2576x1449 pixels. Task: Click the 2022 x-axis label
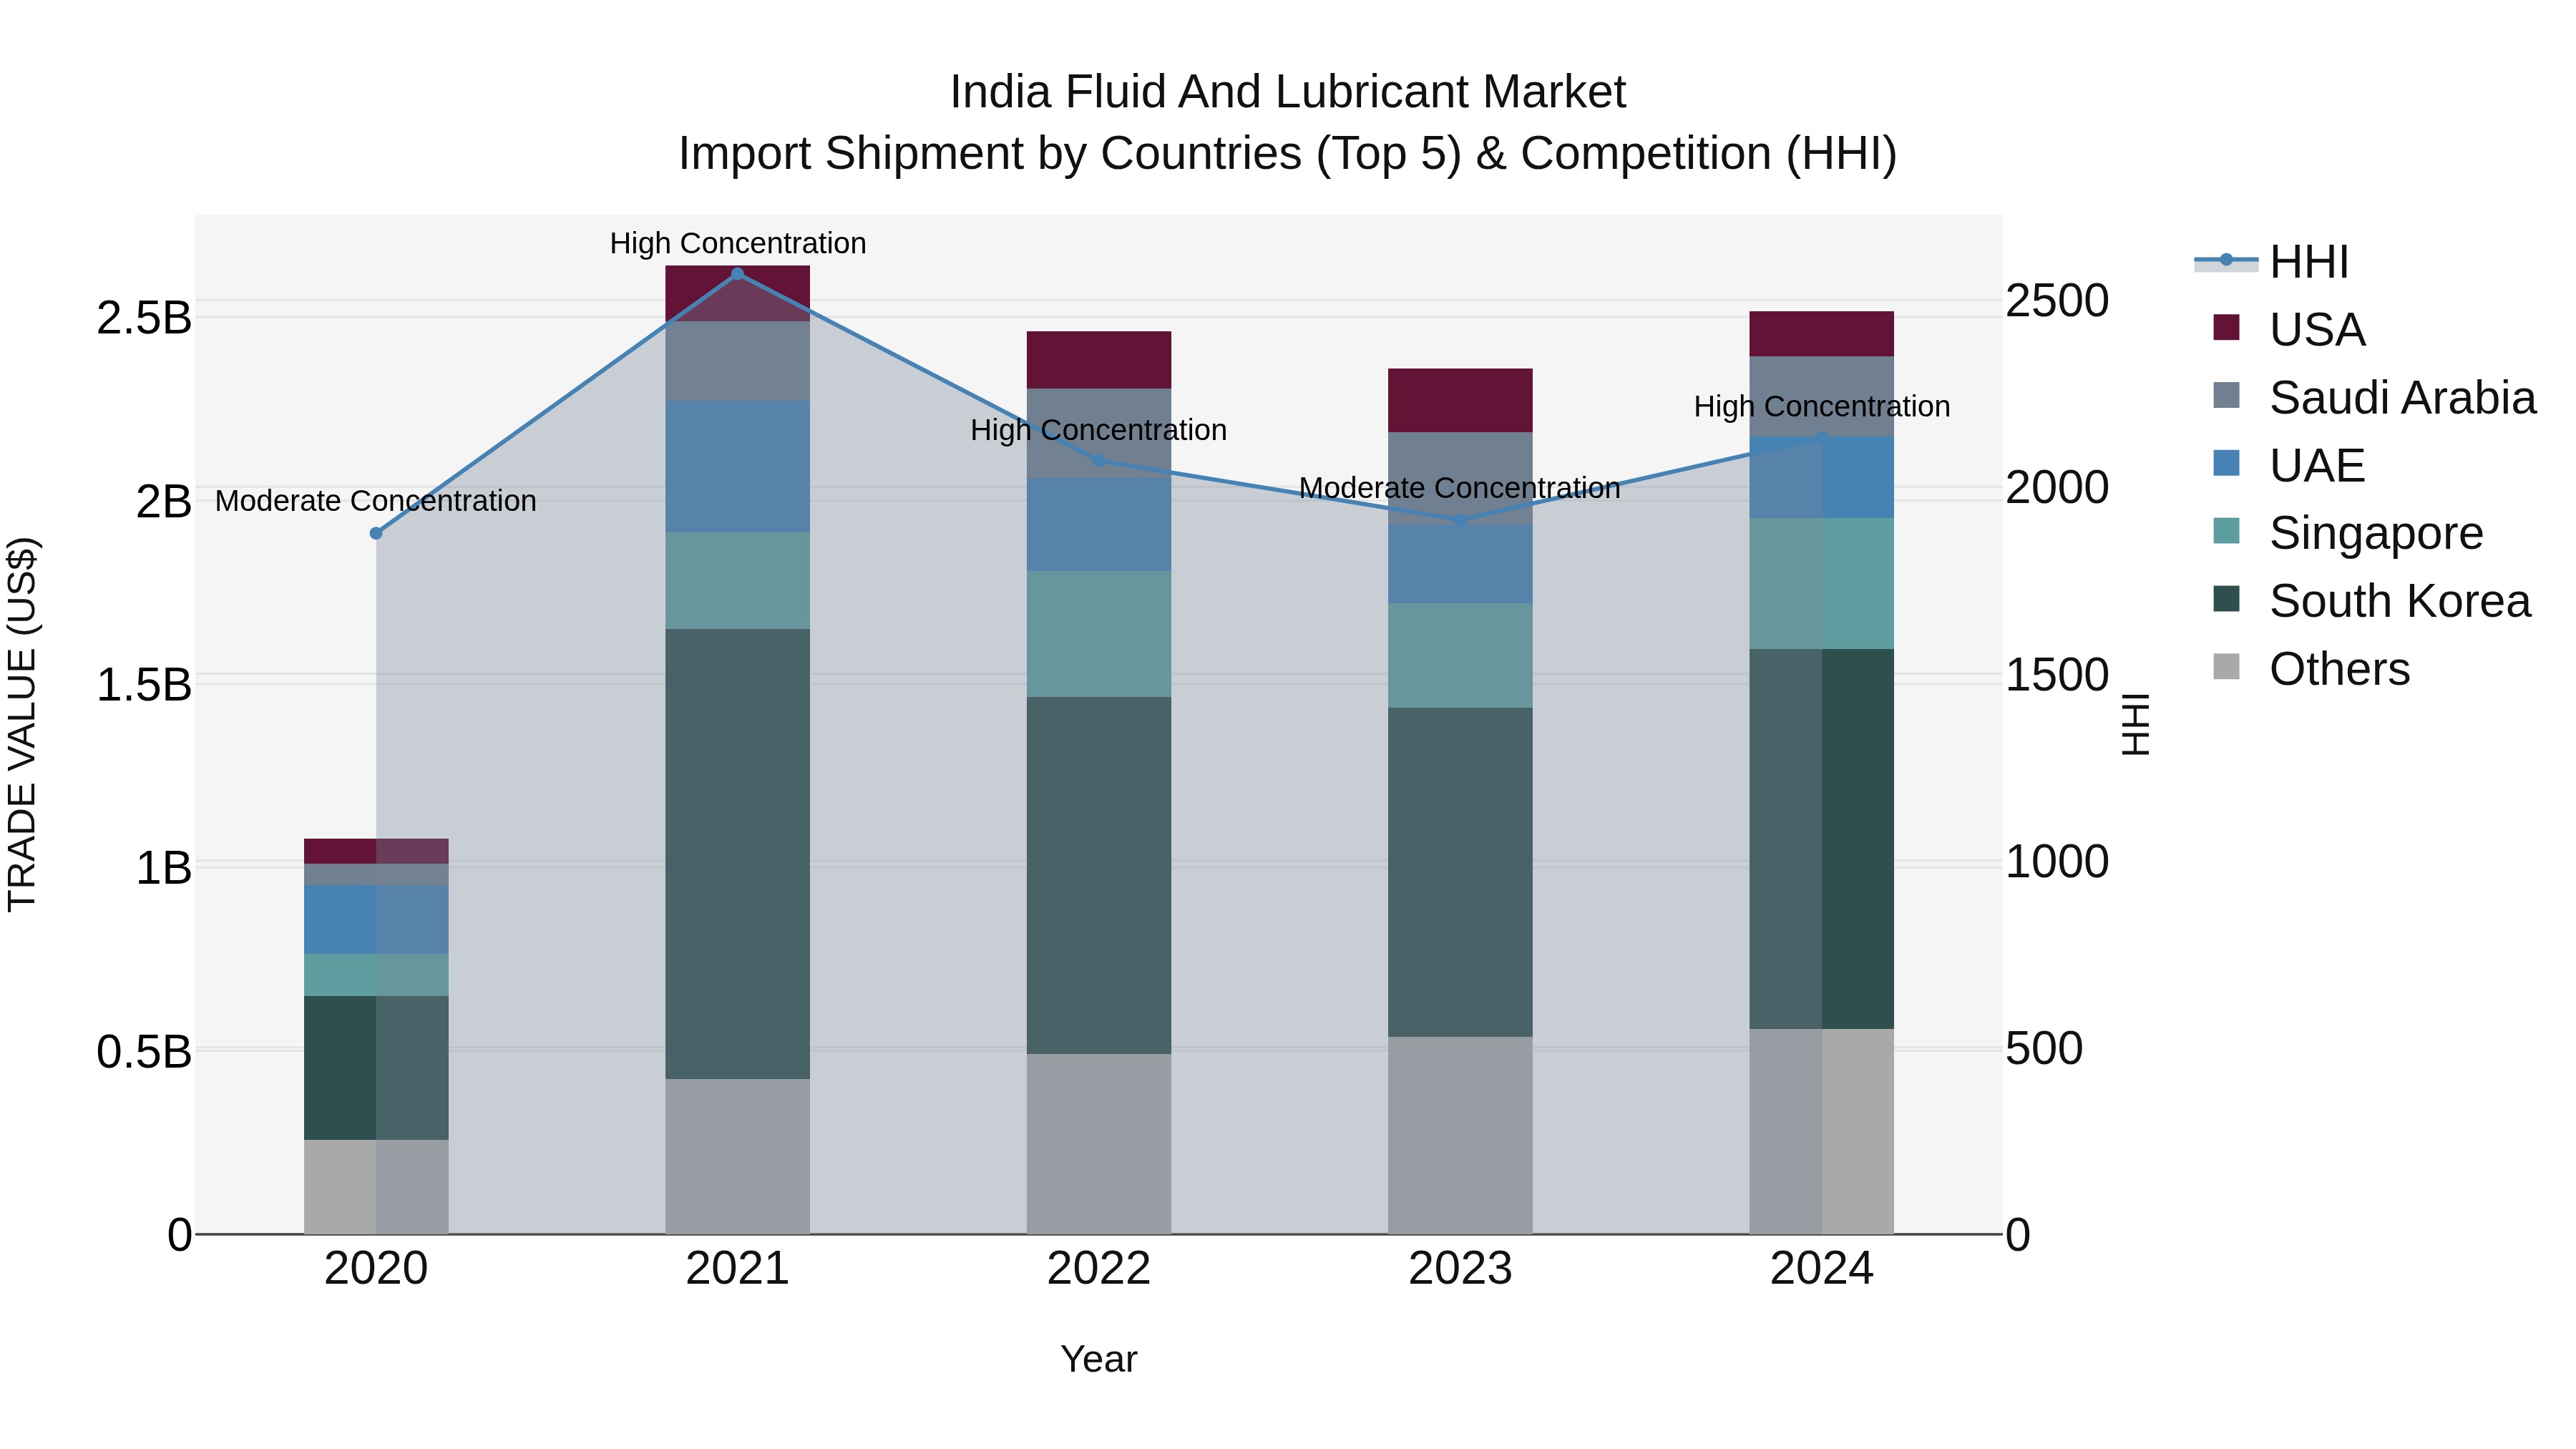1099,1269
